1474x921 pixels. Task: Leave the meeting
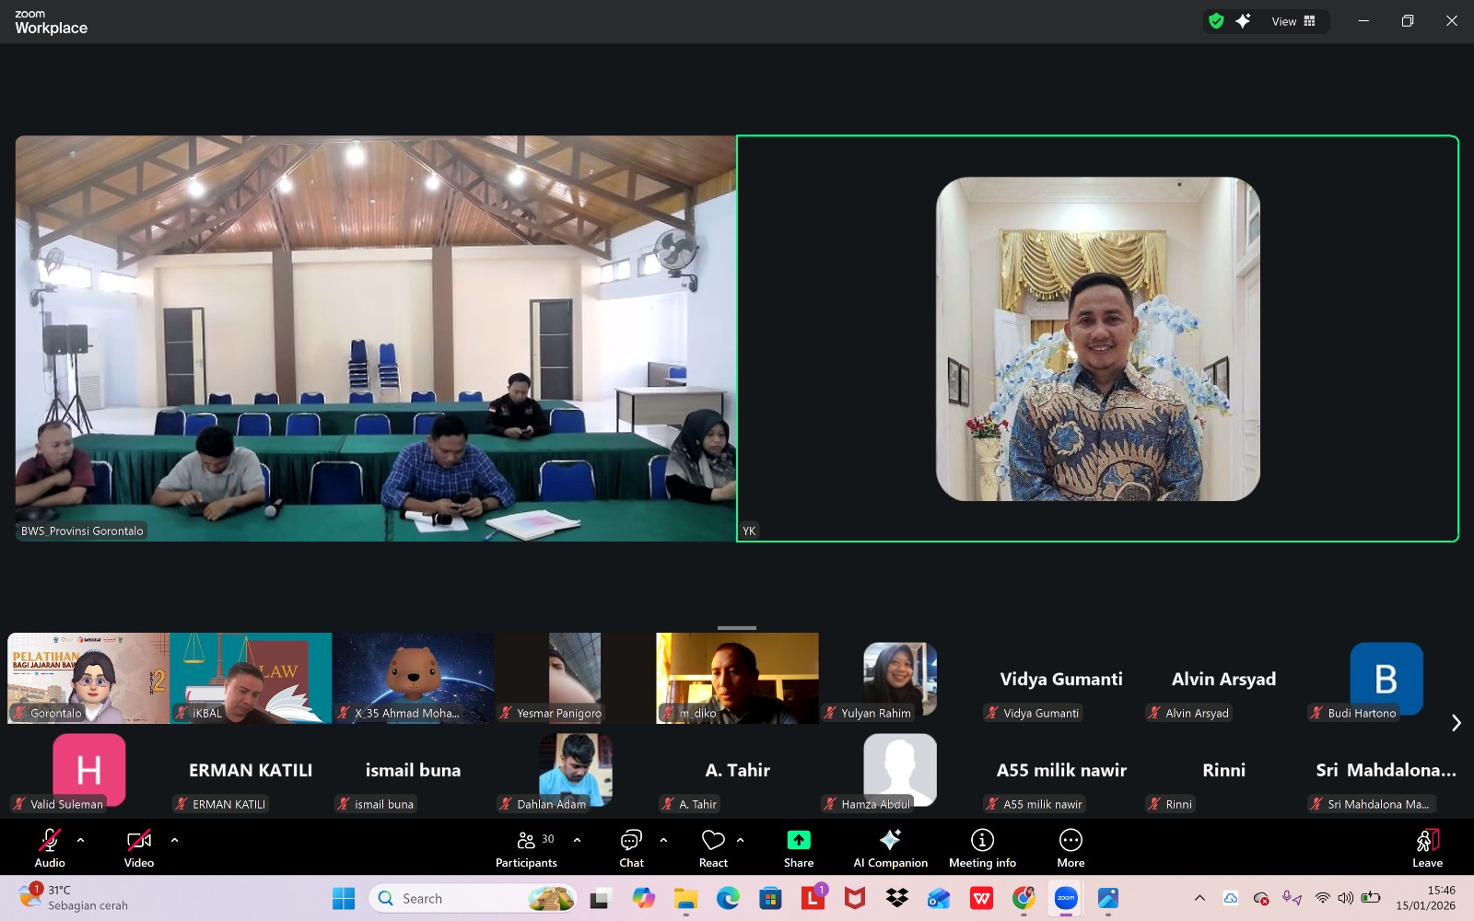(1427, 848)
